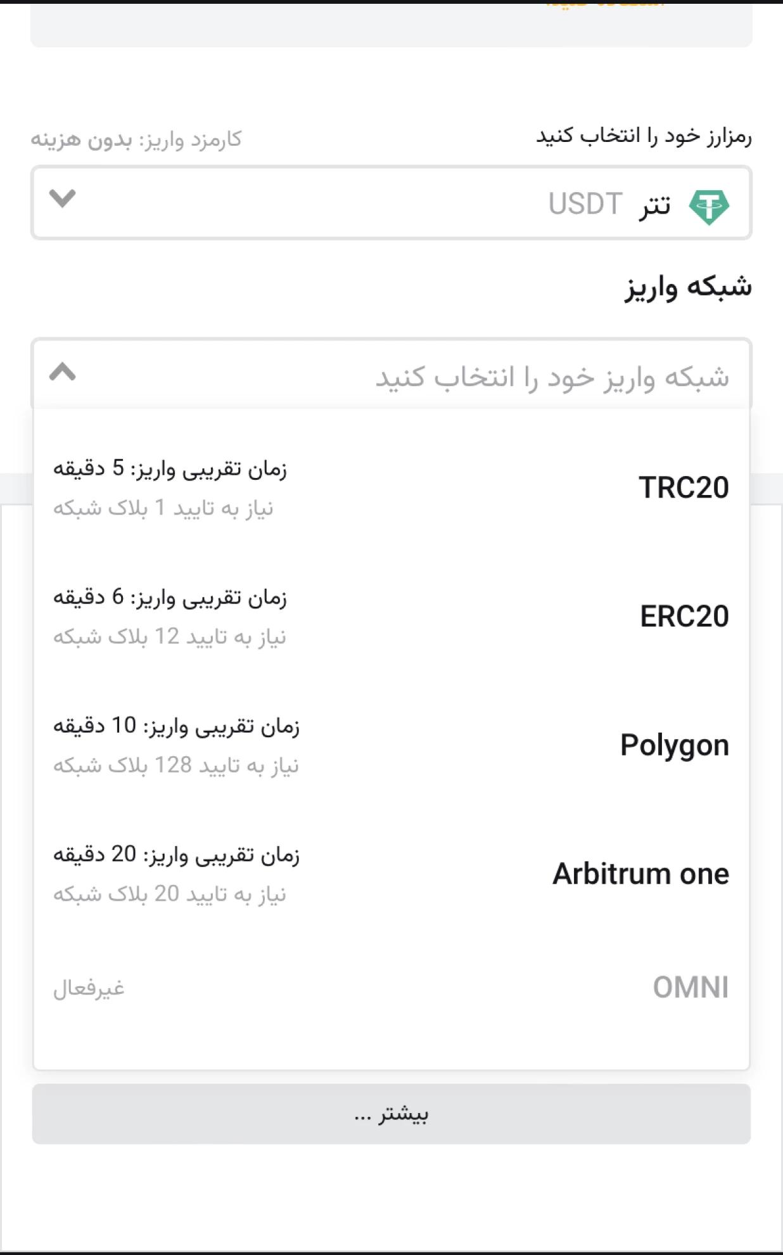Click Polygon 128 block confirmation text
The width and height of the screenshot is (783, 1255).
click(x=176, y=766)
